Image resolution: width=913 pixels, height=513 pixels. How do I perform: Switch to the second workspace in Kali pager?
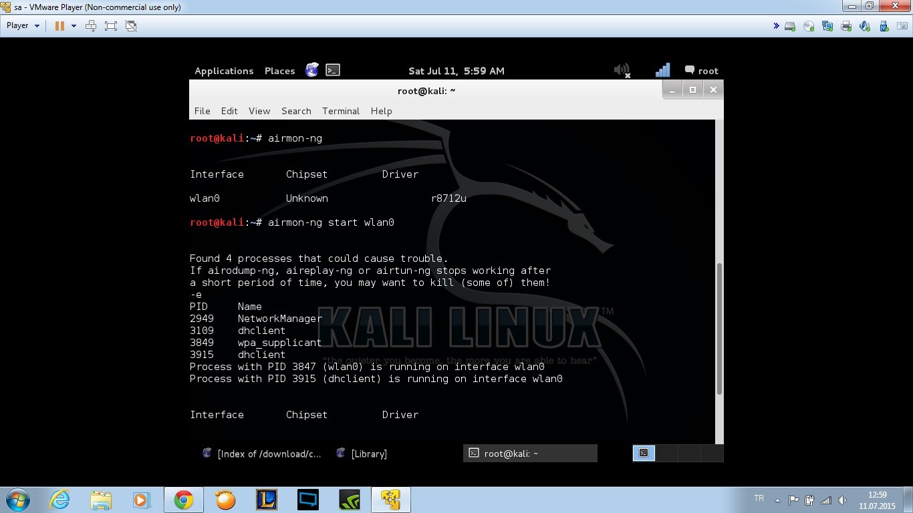coord(667,453)
